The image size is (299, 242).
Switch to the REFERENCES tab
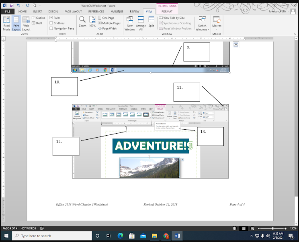(x=96, y=11)
